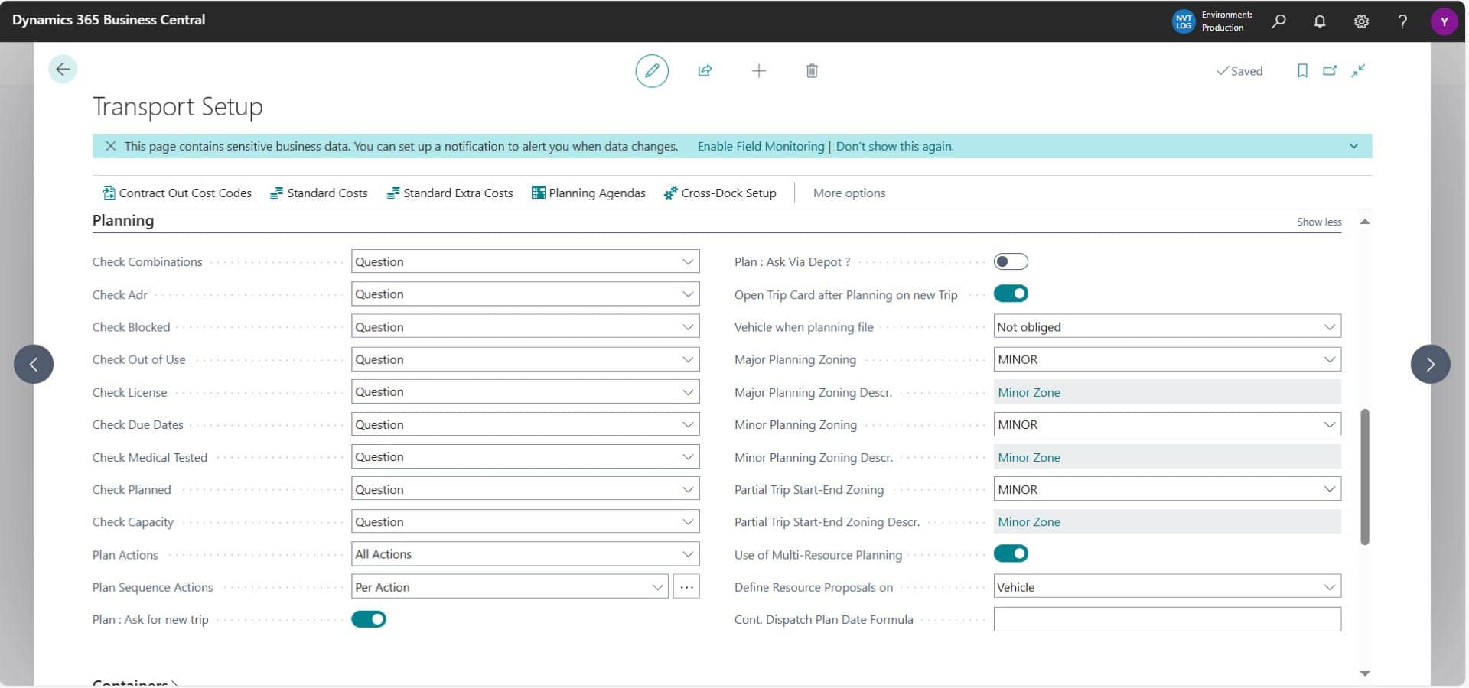1469x688 pixels.
Task: Open Define Resource Proposals on dropdown
Action: pyautogui.click(x=1167, y=587)
